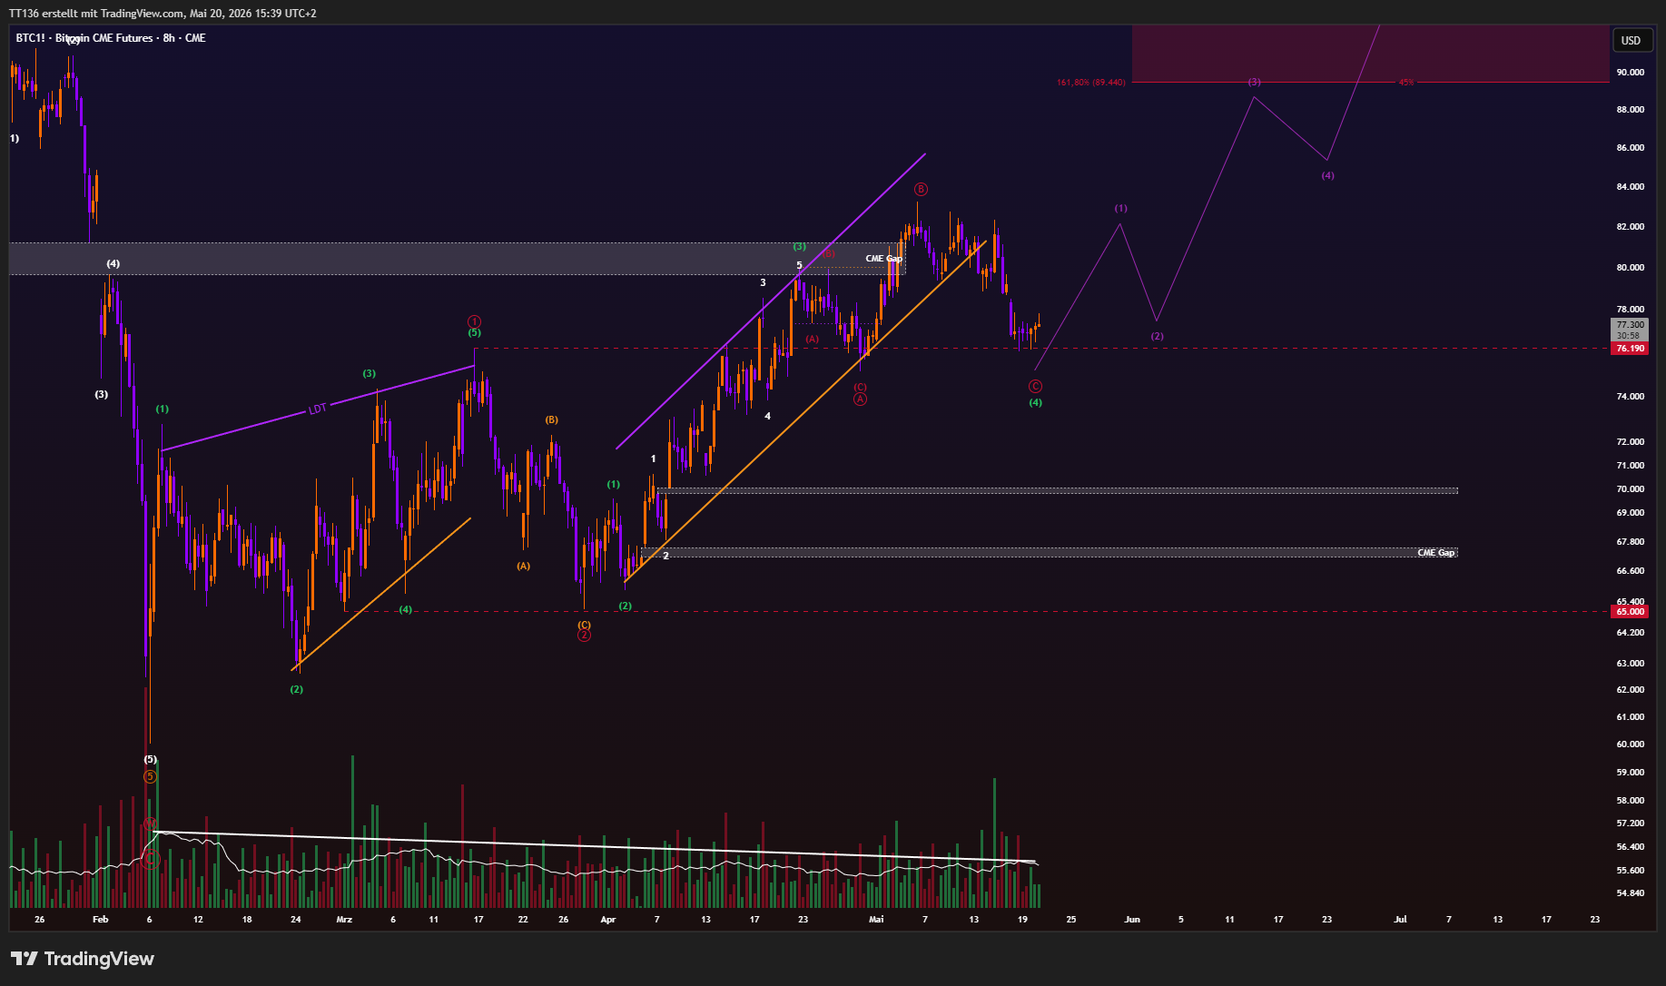This screenshot has width=1666, height=986.
Task: Click the red 65.000 price label
Action: (1630, 612)
